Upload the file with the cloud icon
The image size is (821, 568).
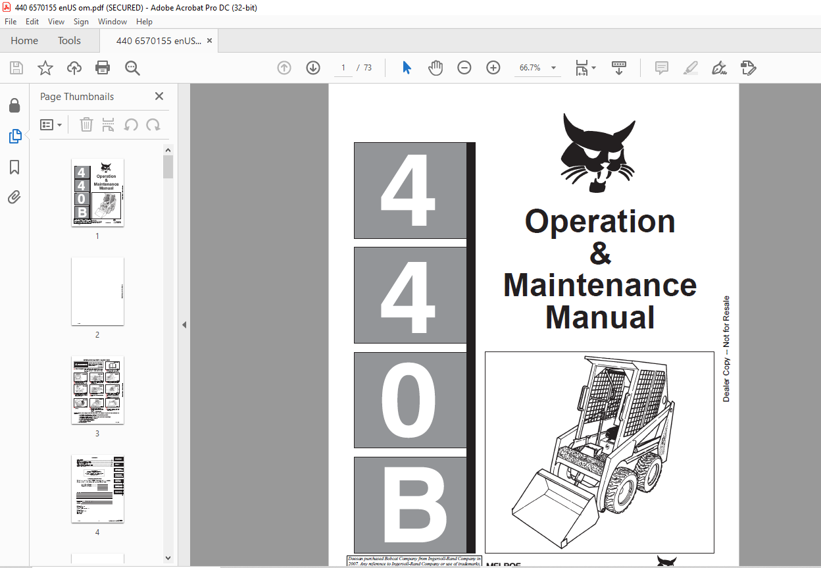pos(74,68)
